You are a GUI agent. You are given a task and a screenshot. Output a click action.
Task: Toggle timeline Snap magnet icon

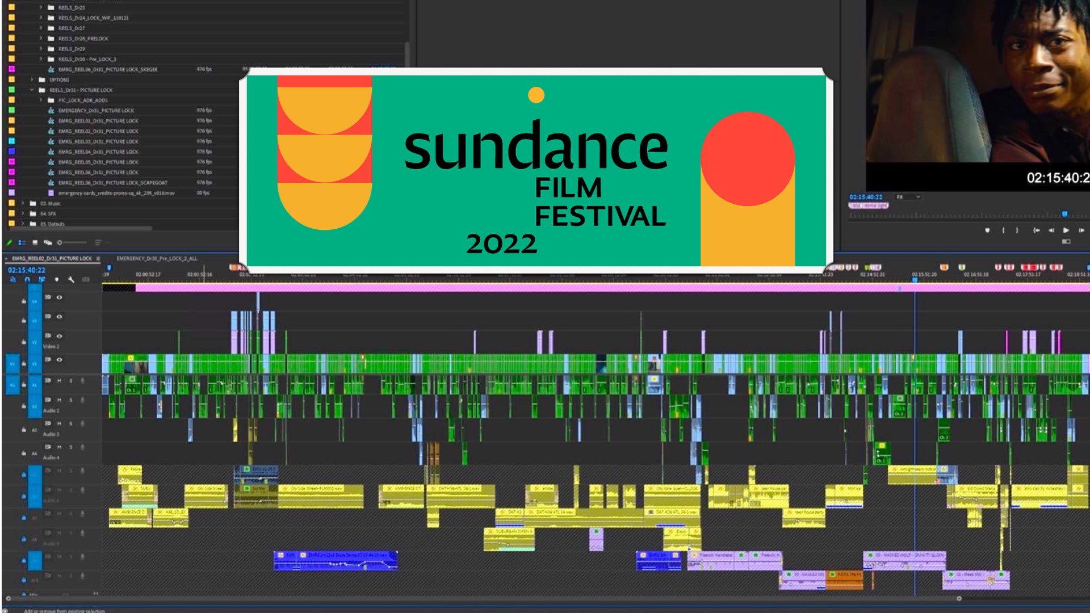click(27, 279)
